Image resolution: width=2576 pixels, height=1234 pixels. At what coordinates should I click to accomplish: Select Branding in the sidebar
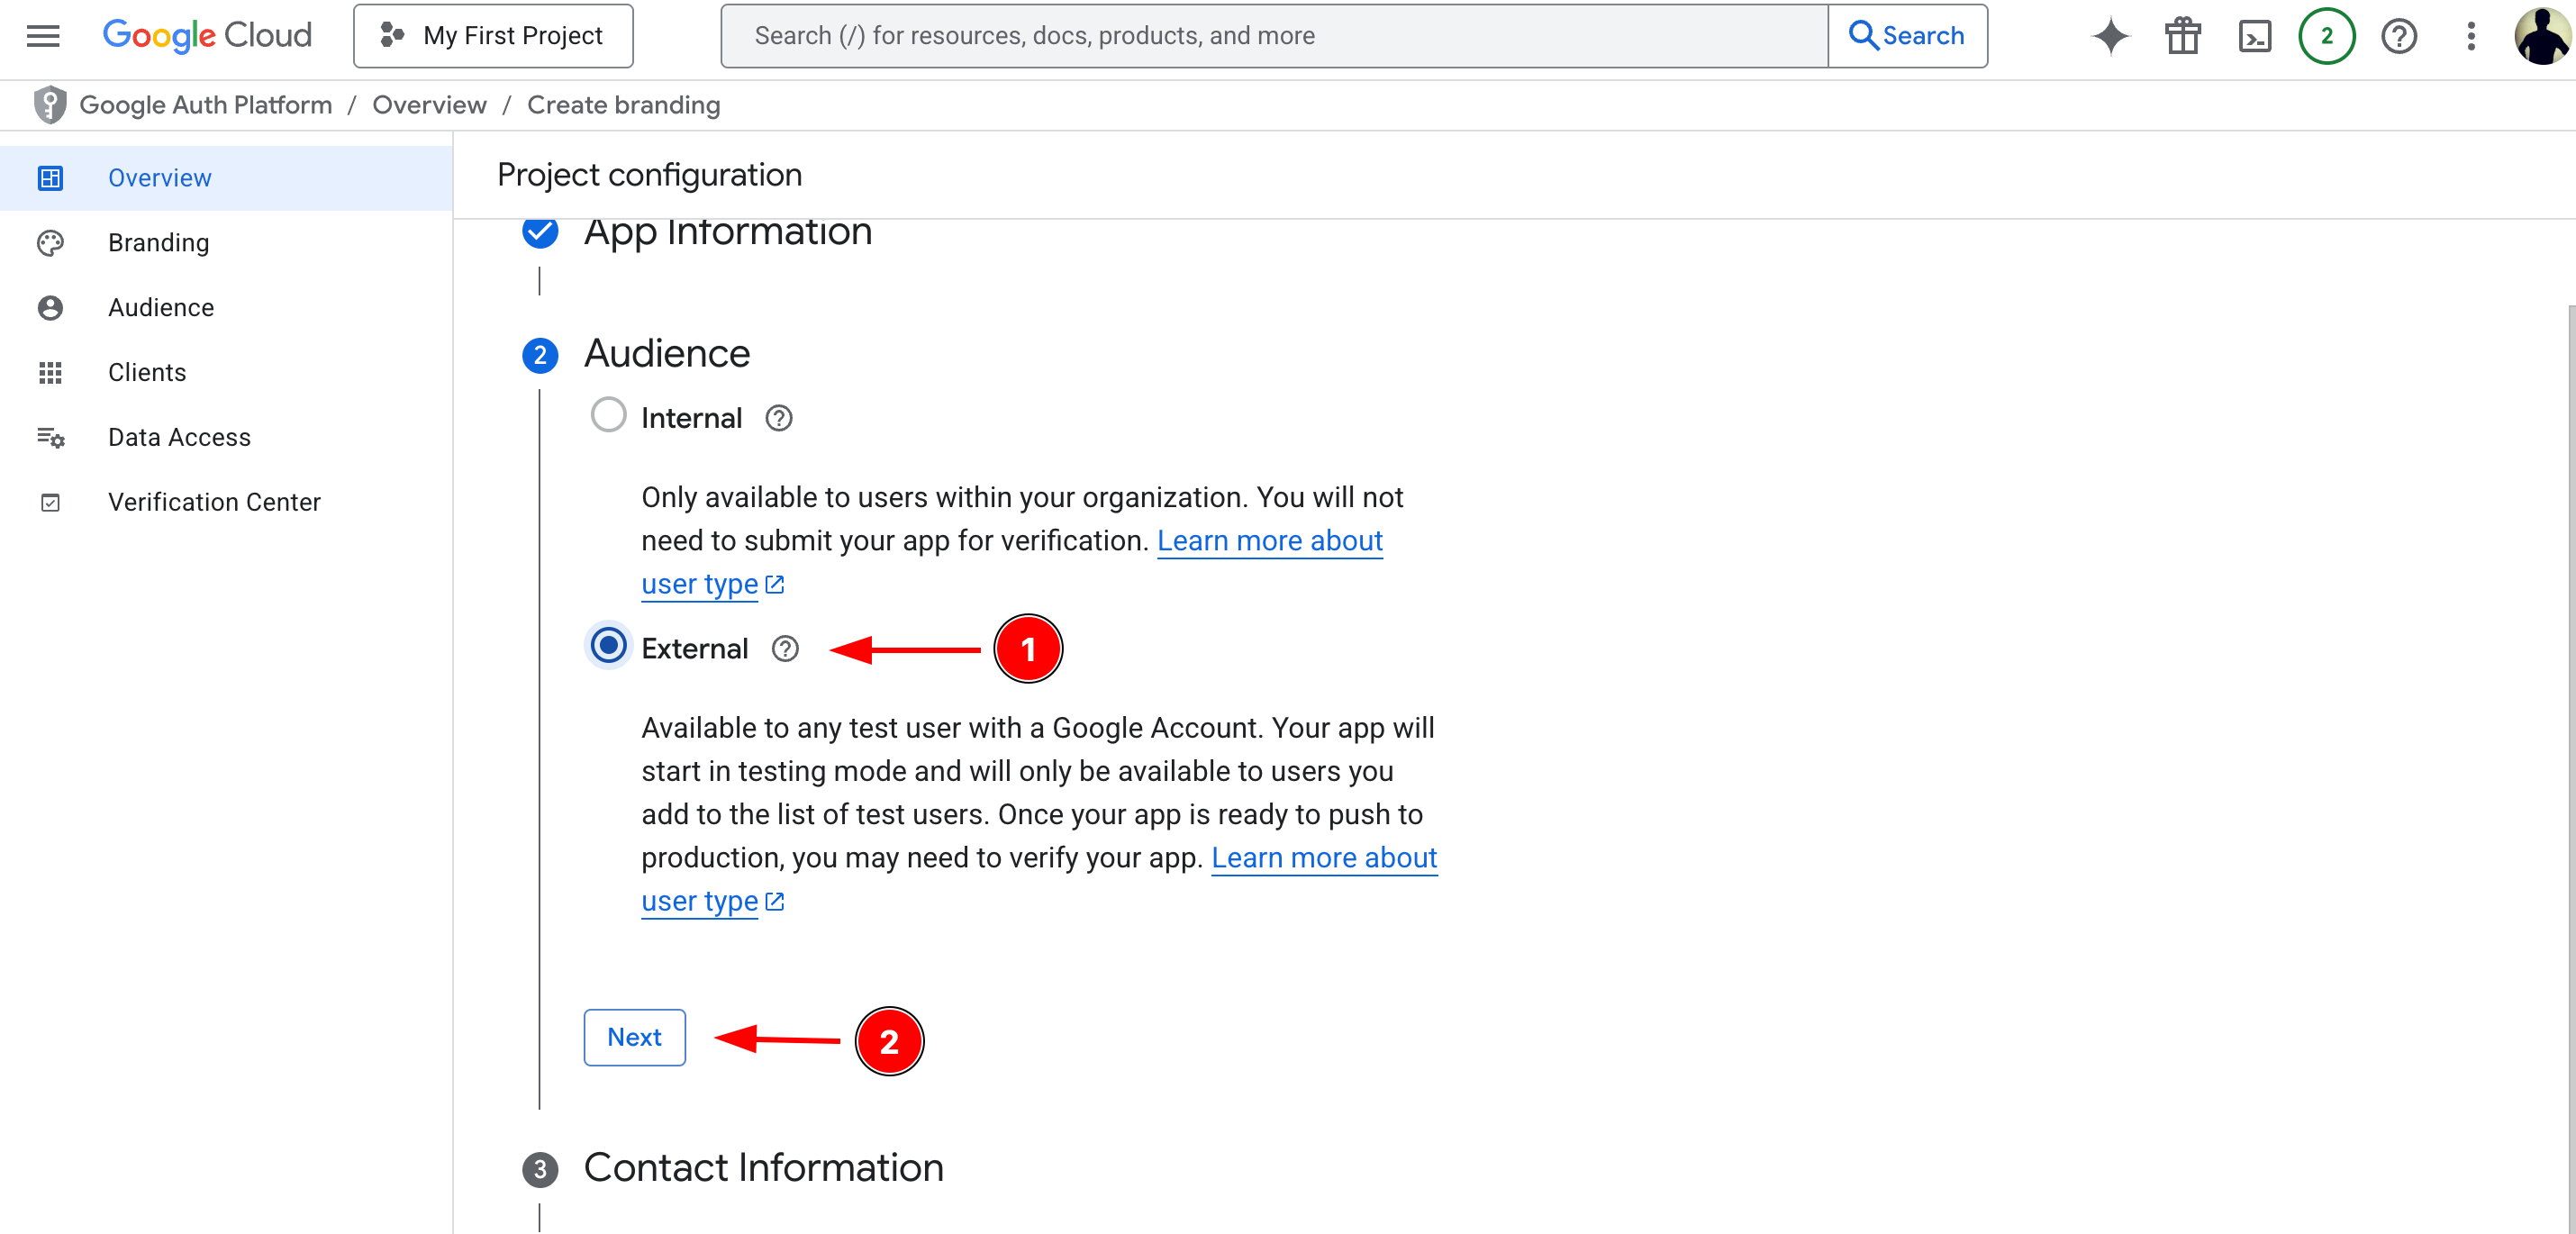point(226,243)
